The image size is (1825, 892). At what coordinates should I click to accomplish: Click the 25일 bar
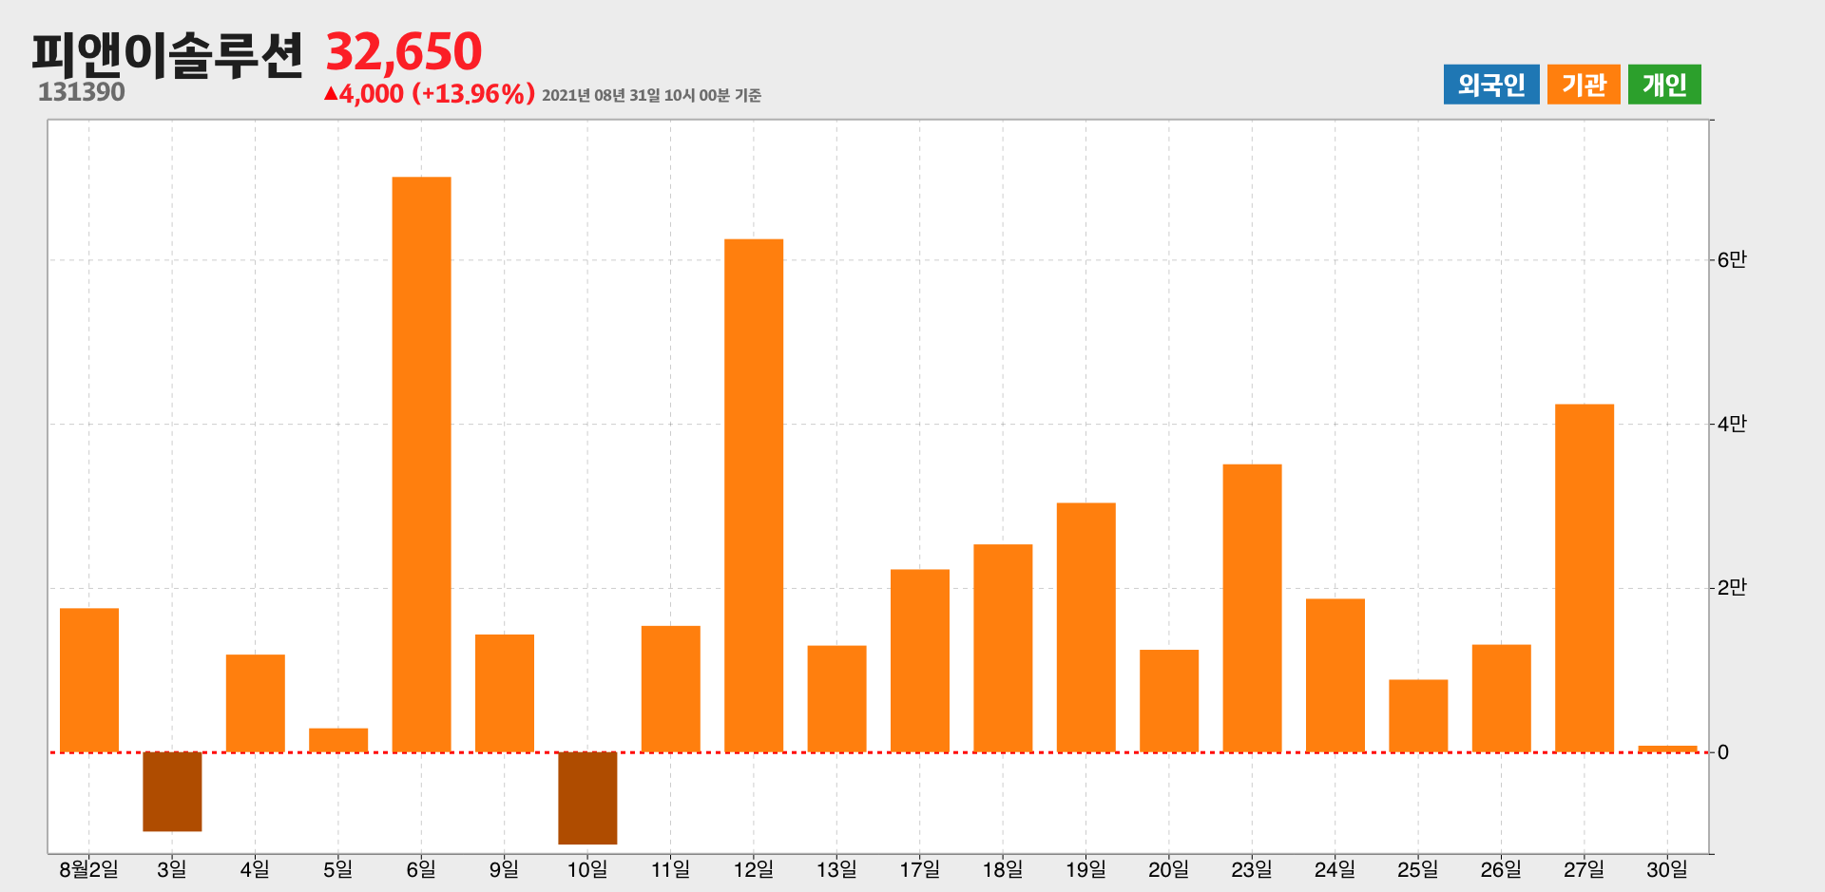(x=1418, y=716)
